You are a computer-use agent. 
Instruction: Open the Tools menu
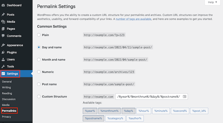pos(10,66)
